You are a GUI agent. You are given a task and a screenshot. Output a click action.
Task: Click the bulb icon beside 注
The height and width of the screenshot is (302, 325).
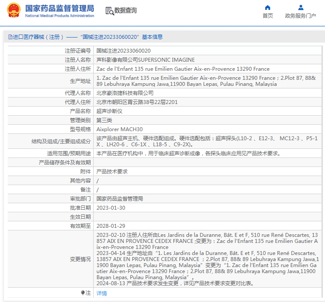coord(83,293)
